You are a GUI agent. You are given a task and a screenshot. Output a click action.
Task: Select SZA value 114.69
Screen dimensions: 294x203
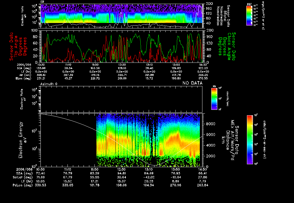click(x=149, y=173)
